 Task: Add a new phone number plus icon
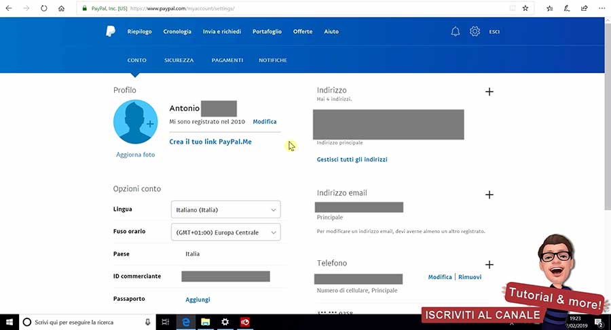489,265
